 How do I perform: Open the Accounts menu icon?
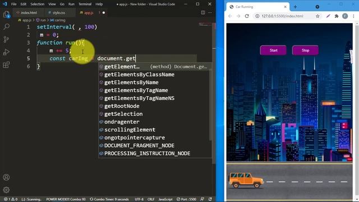(x=6, y=177)
